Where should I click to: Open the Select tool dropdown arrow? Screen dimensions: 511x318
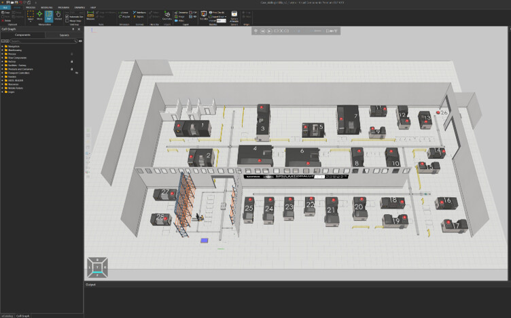pyautogui.click(x=31, y=21)
